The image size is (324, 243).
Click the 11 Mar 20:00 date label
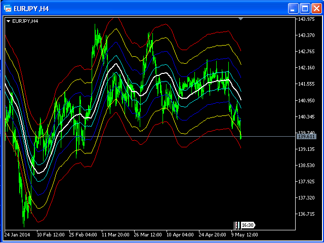pyautogui.click(x=115, y=235)
